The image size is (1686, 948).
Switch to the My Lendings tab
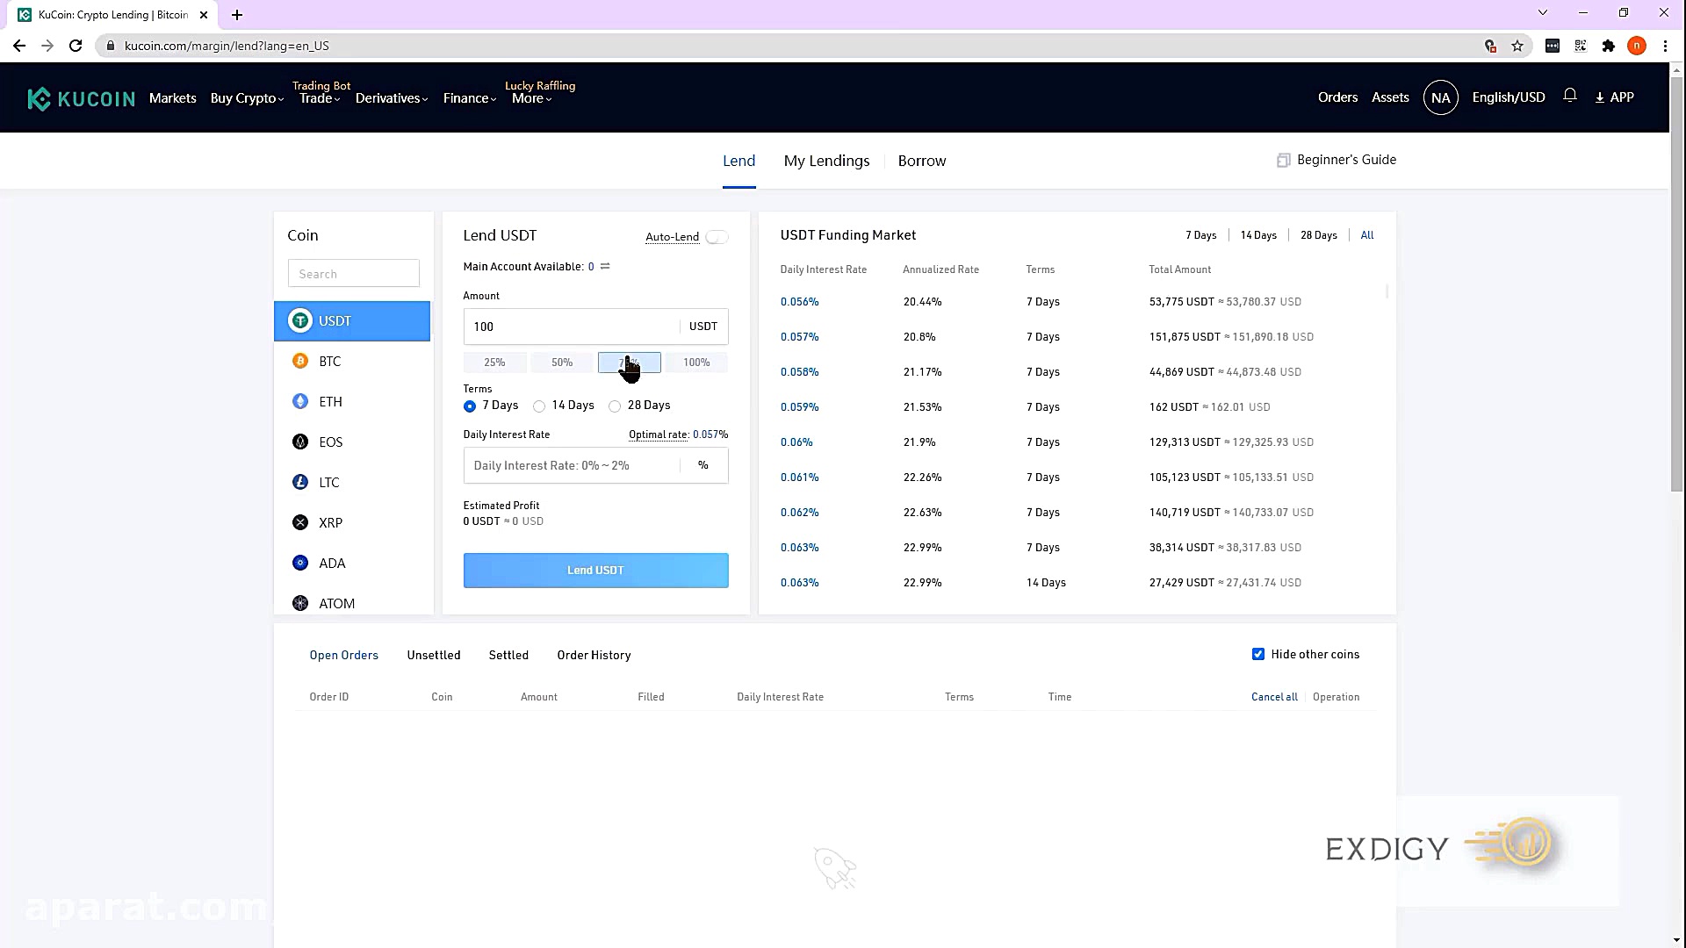[826, 161]
